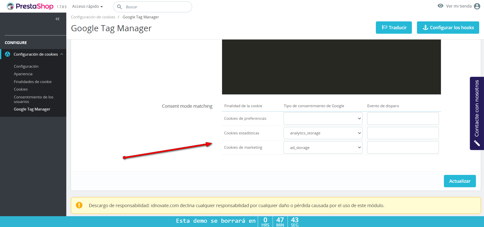Click the pencil icon on contact tab
The height and width of the screenshot is (227, 484).
(x=477, y=143)
